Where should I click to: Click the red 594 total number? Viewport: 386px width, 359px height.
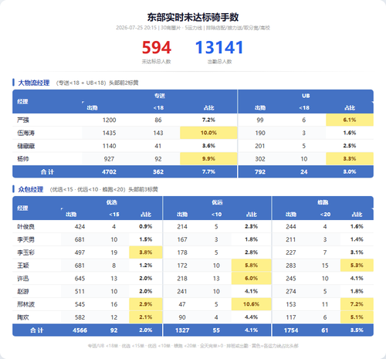[x=157, y=48]
